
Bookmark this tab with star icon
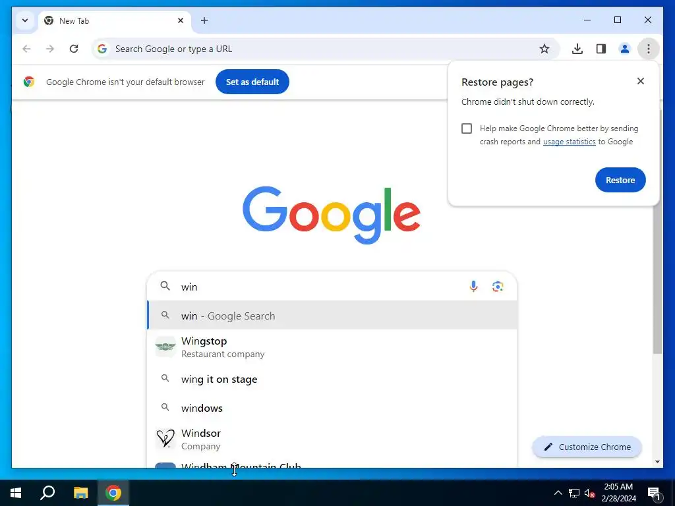[x=544, y=49]
